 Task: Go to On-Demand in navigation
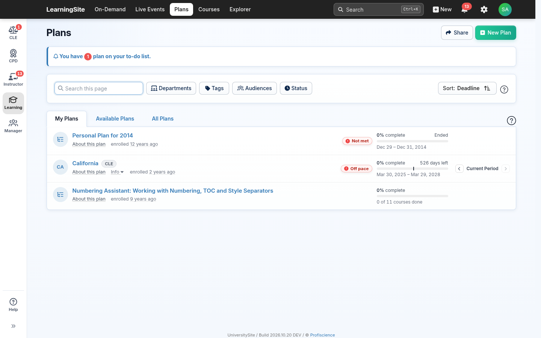click(x=110, y=9)
